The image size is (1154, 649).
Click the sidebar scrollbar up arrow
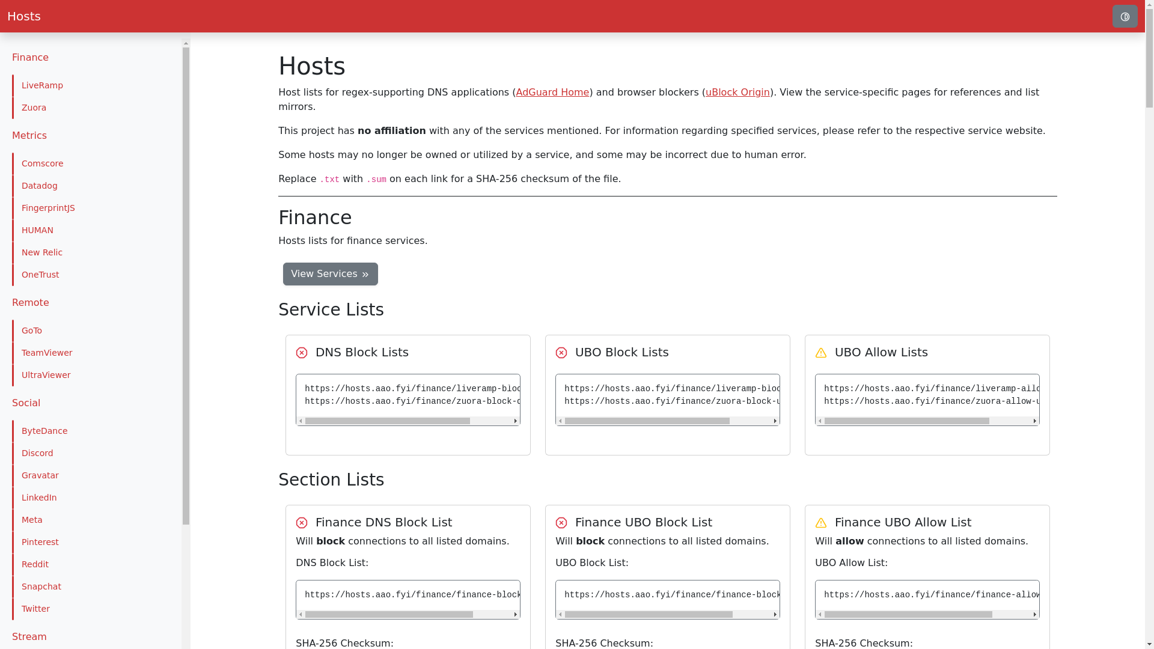tap(186, 43)
